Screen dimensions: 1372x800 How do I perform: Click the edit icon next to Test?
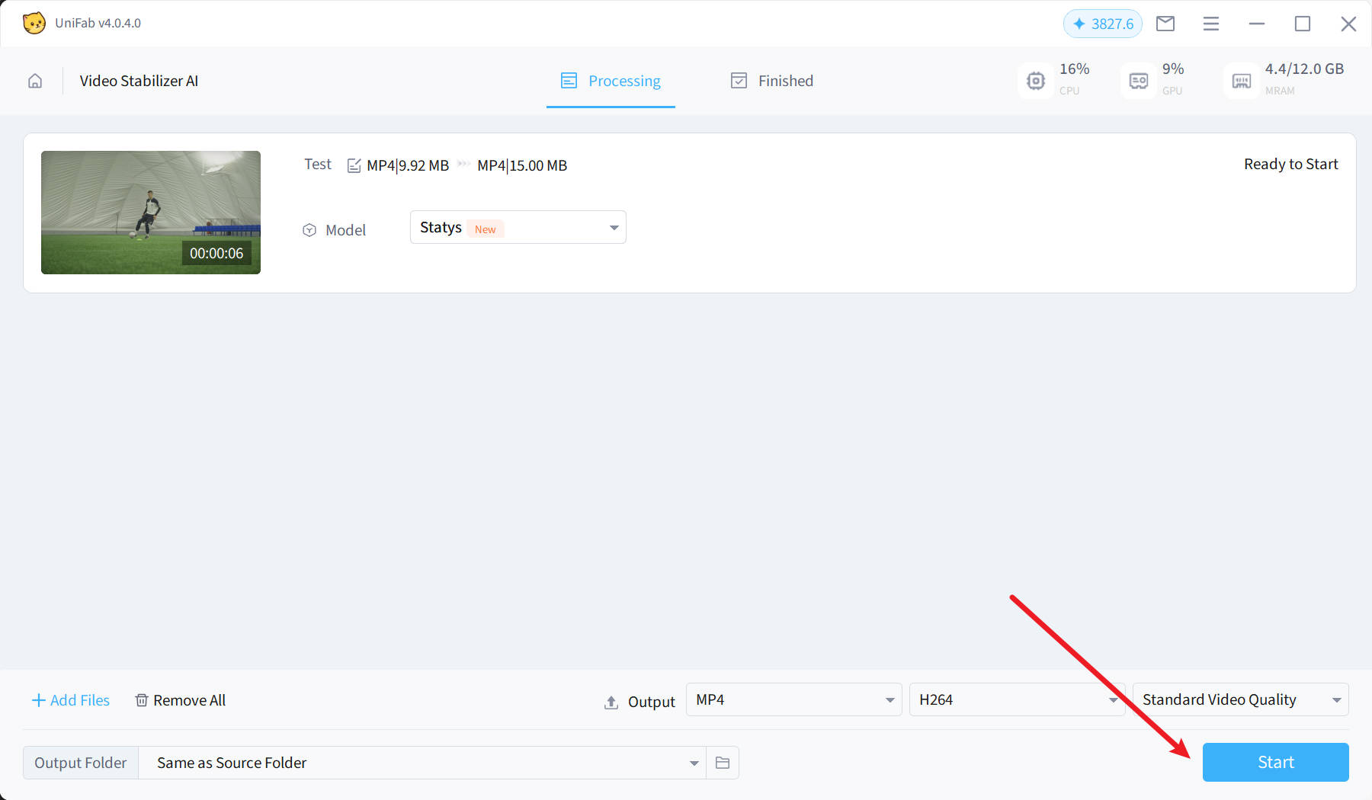click(x=354, y=165)
